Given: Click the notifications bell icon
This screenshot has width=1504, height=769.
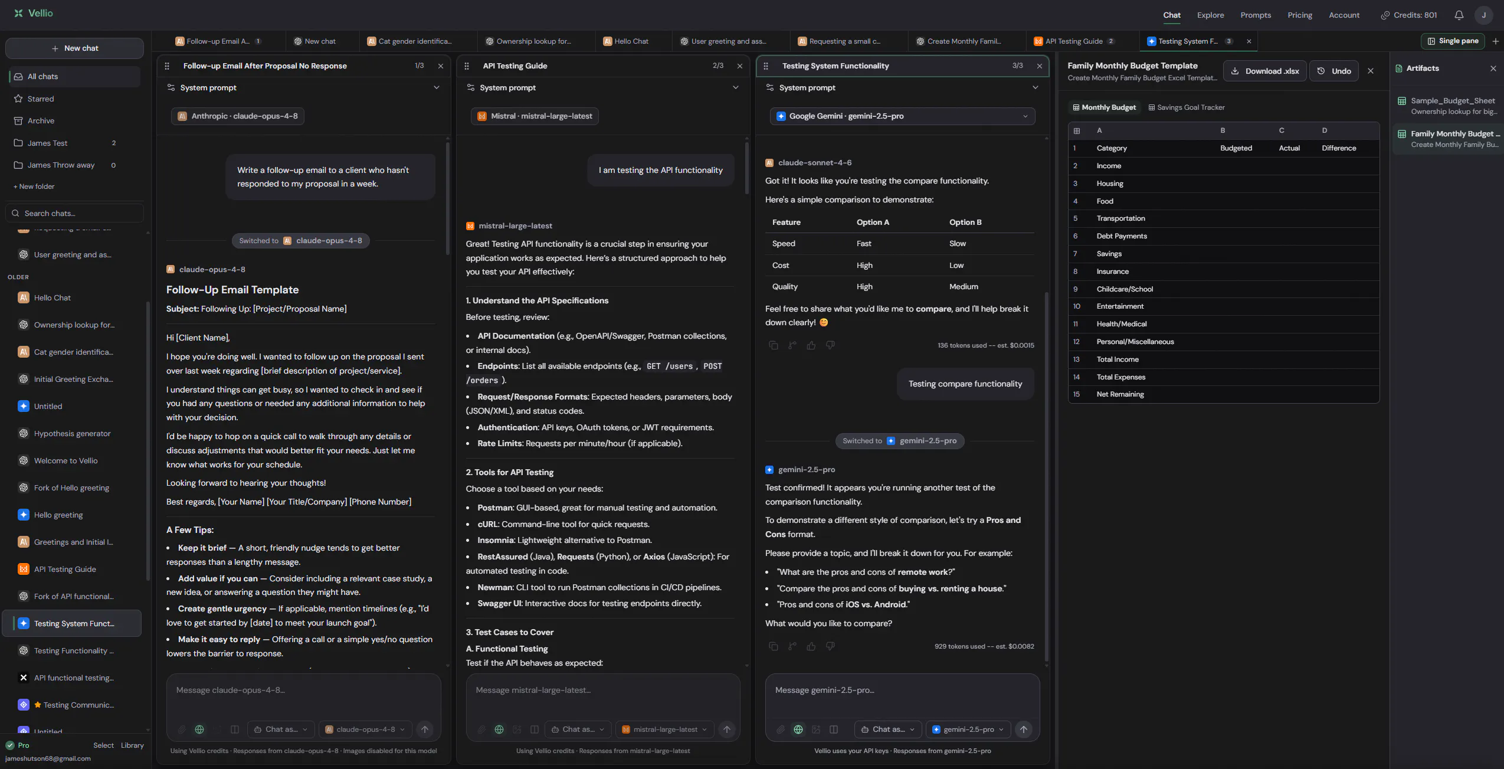Looking at the screenshot, I should click(1459, 15).
